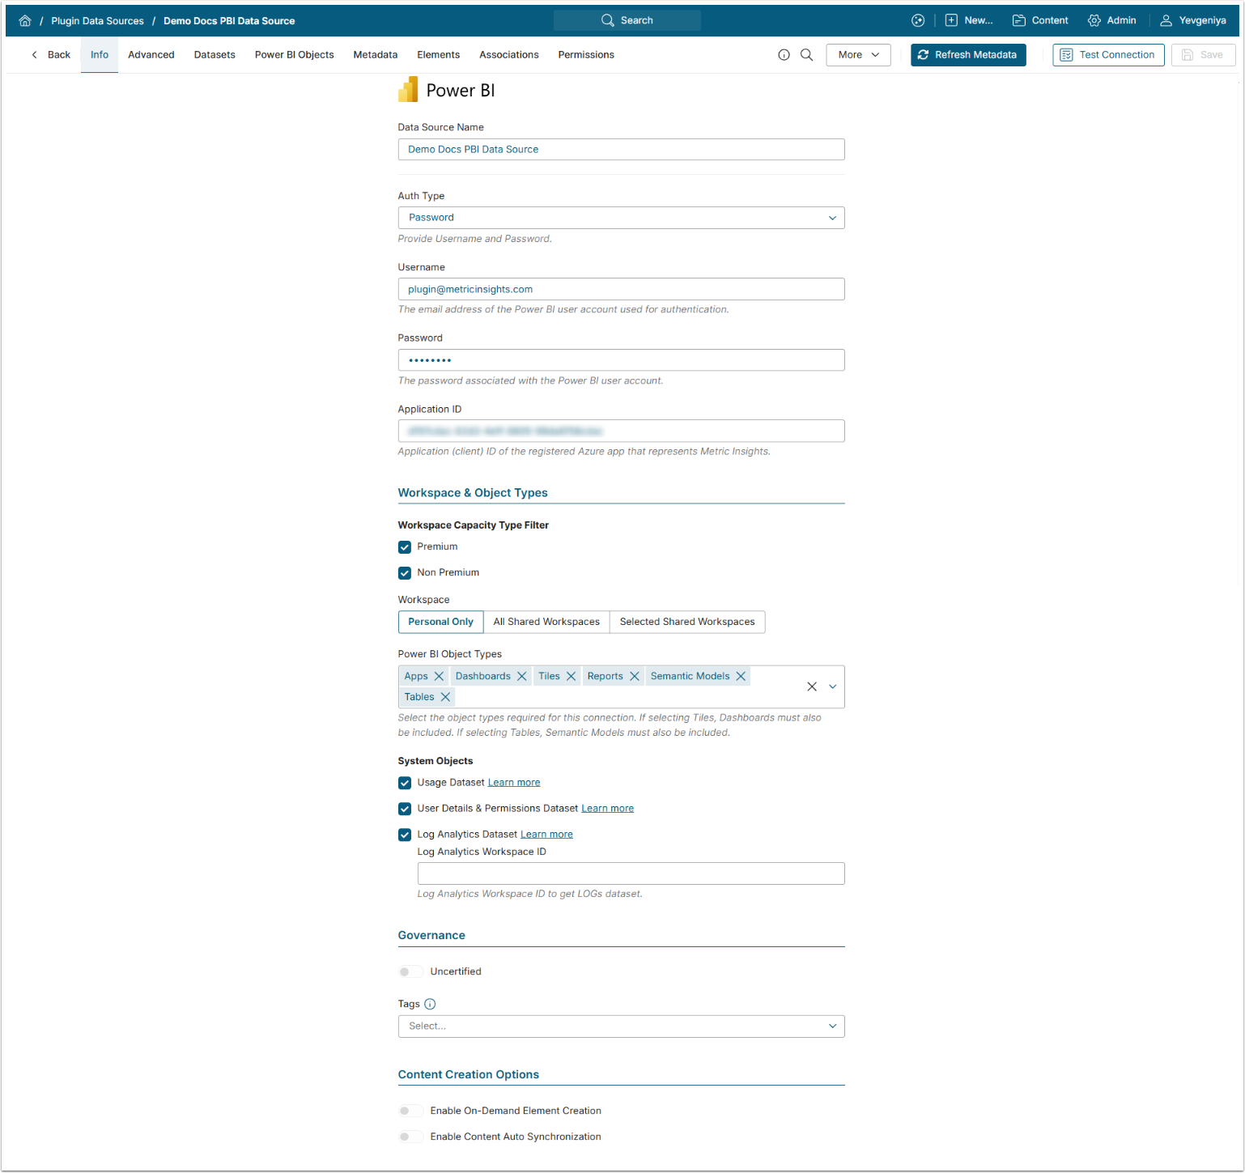Viewport: 1245px width, 1173px height.
Task: Switch to the Metadata tab
Action: point(376,55)
